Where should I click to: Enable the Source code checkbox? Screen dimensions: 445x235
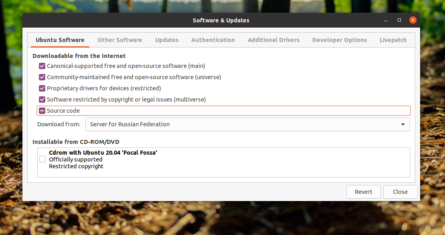point(42,111)
